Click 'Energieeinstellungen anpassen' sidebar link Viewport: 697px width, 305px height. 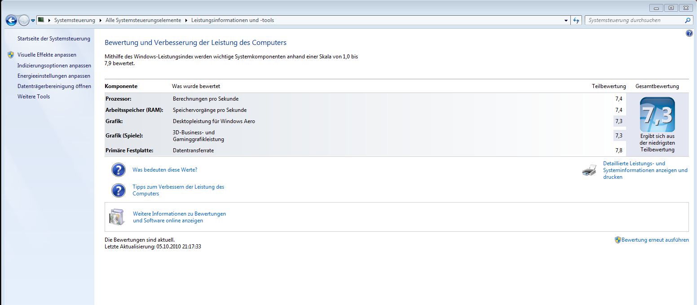pyautogui.click(x=53, y=76)
